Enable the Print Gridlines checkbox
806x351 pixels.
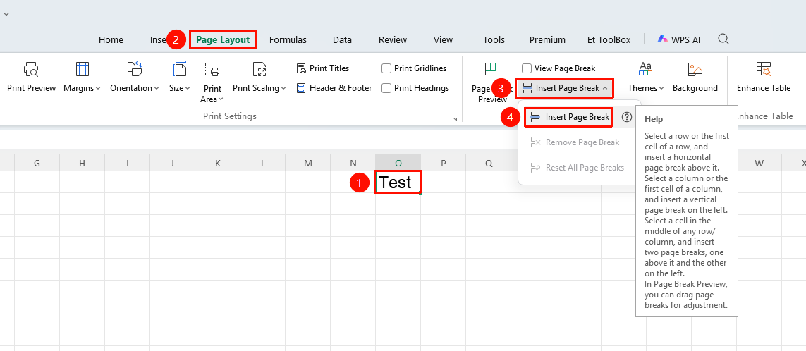tap(386, 68)
